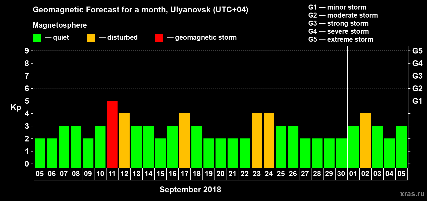This screenshot has width=427, height=201.
Task: Click the Kp axis value 5
Action: 27,101
